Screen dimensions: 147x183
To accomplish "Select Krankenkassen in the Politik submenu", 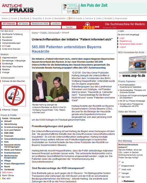I will [12, 153].
